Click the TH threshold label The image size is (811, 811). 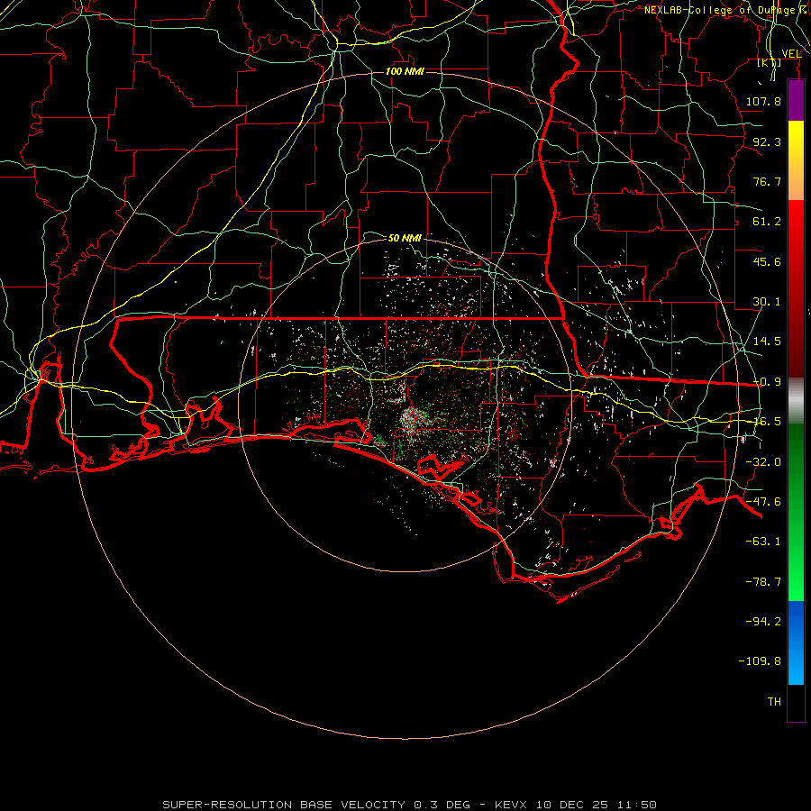(774, 701)
